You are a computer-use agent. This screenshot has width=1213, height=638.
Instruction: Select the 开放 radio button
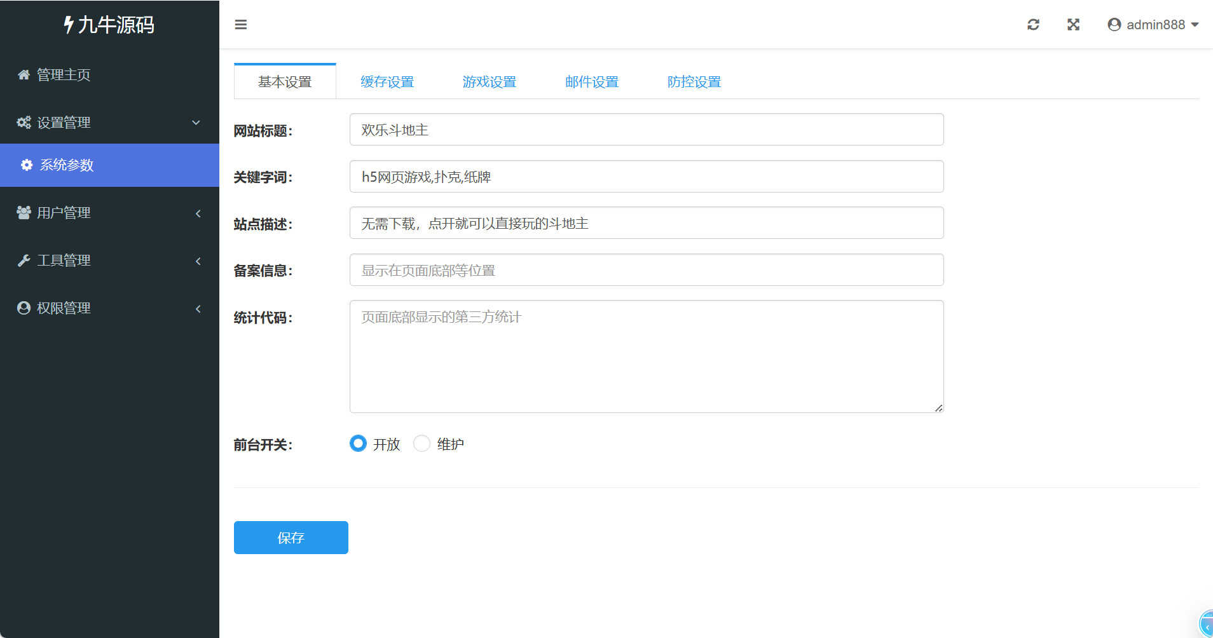[358, 443]
